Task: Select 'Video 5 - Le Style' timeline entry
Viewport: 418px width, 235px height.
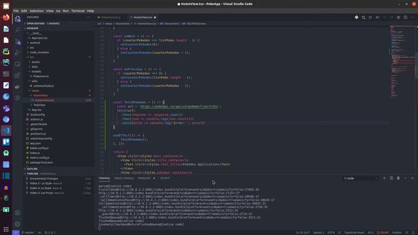Action: (40, 183)
